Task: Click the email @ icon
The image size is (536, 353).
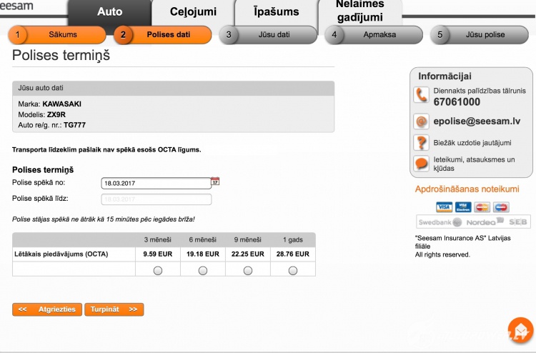Action: (421, 121)
